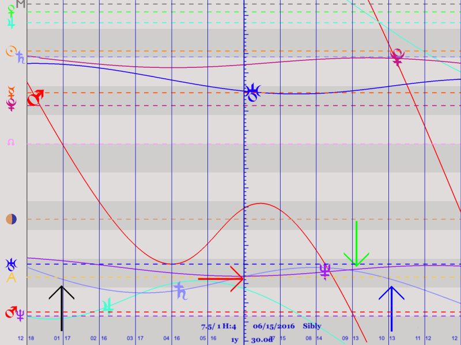The image size is (461, 345).
Task: Select the black upward arrow marker
Action: pyautogui.click(x=61, y=300)
